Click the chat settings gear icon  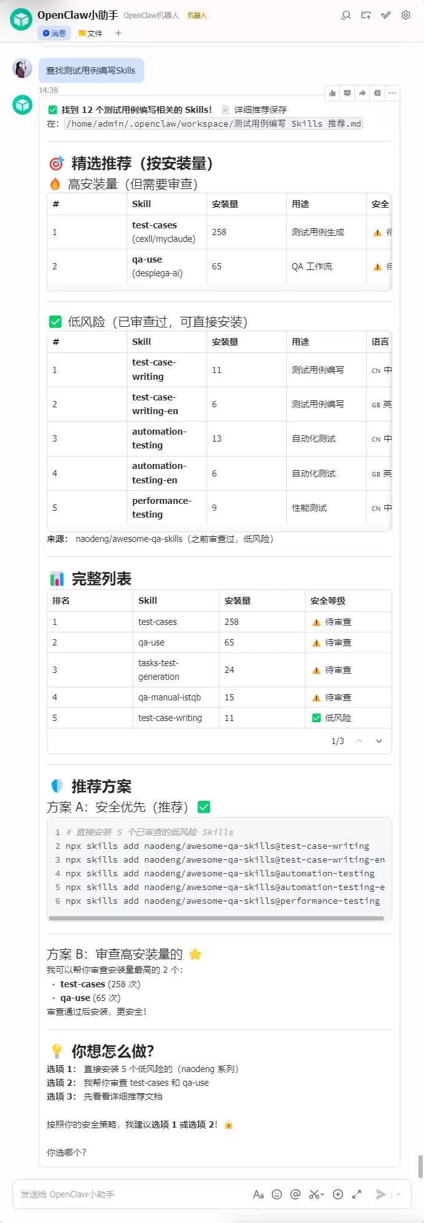point(406,16)
